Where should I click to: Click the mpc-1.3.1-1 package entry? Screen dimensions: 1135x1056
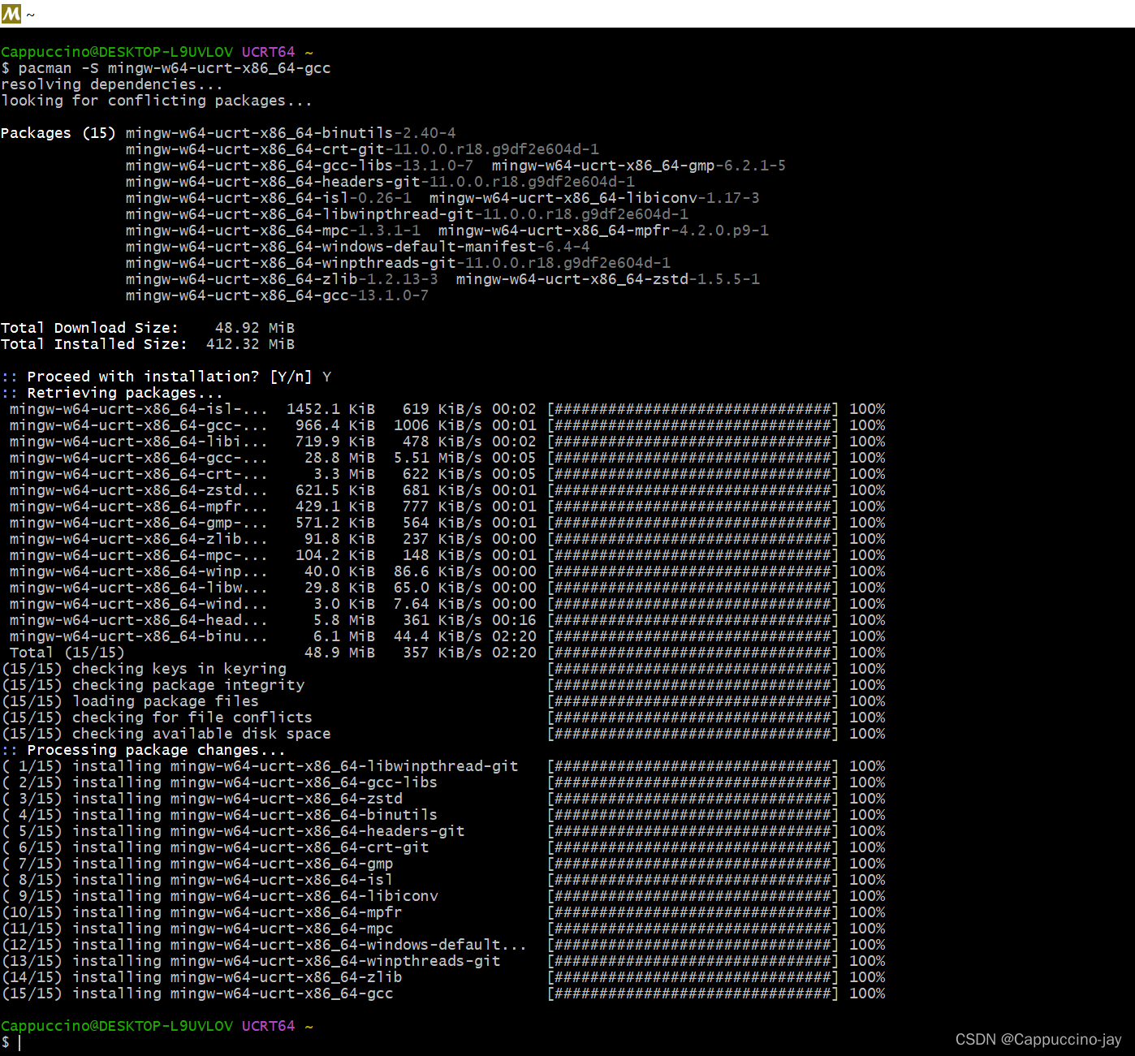pos(273,231)
